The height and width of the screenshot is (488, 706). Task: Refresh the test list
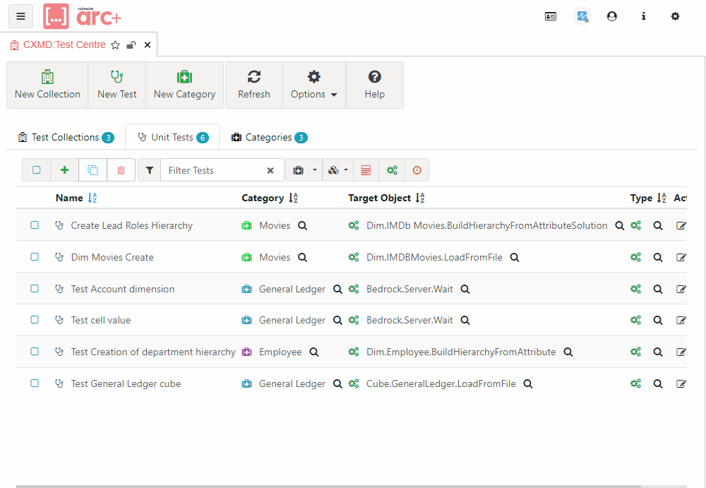point(254,85)
